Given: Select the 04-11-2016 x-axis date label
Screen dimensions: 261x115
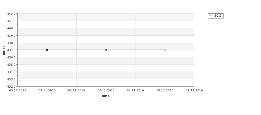Looking at the screenshot, I should (x=47, y=90).
